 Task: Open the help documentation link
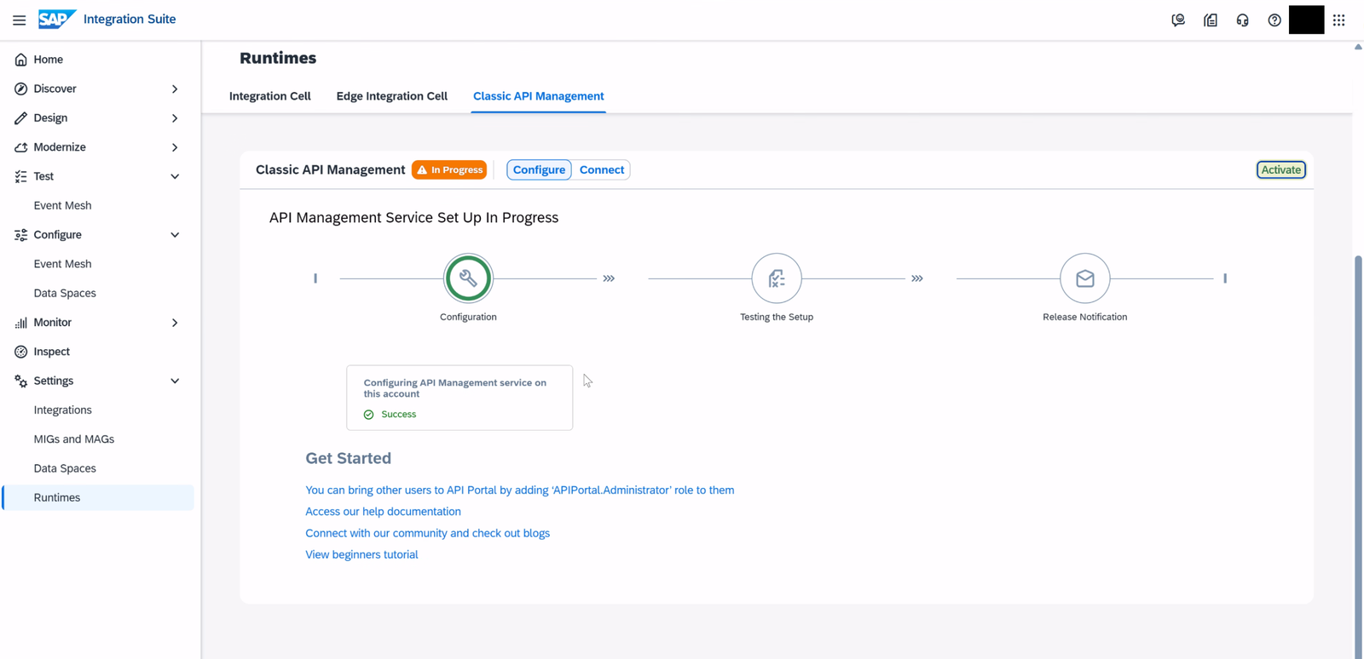coord(383,512)
